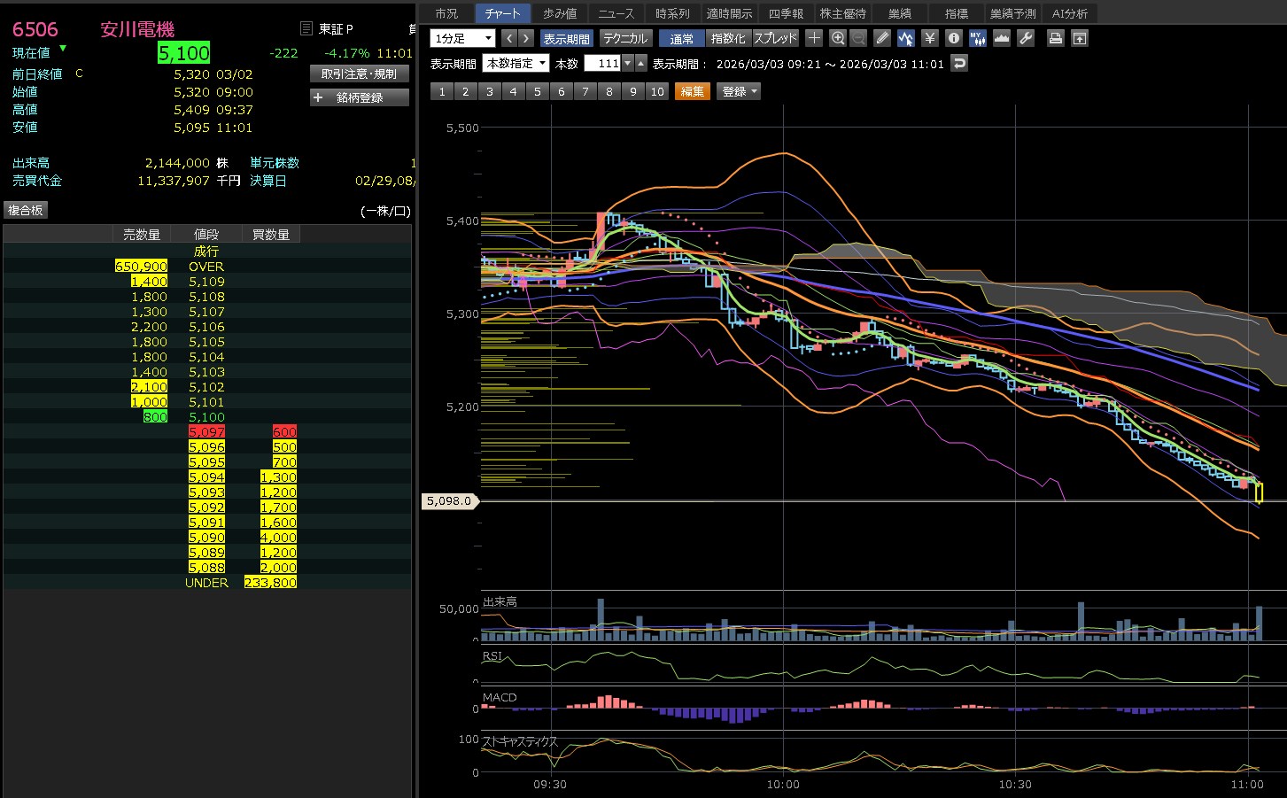Click the 本数 bar count input field
The image size is (1287, 798).
602,63
